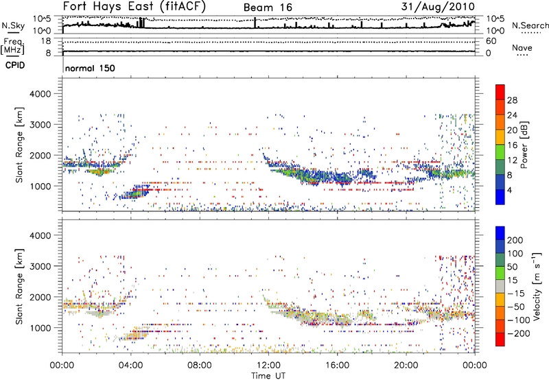The image size is (549, 380).
Task: Click the gray band of velocity colorbar
Action: click(x=500, y=286)
